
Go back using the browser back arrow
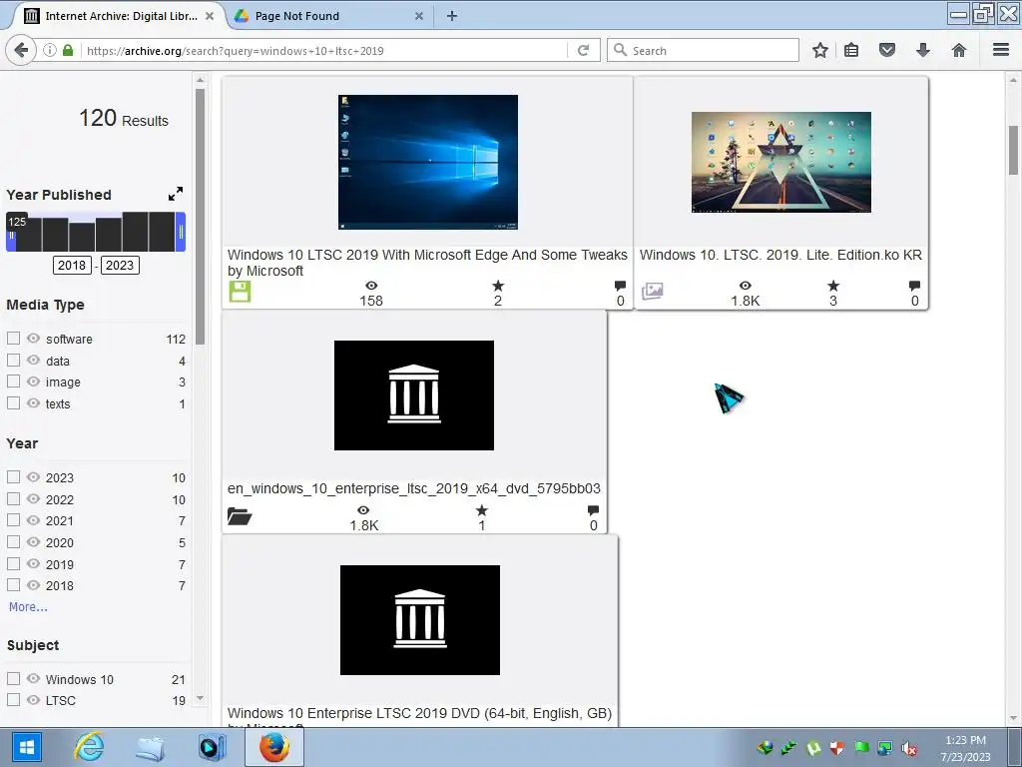click(20, 50)
